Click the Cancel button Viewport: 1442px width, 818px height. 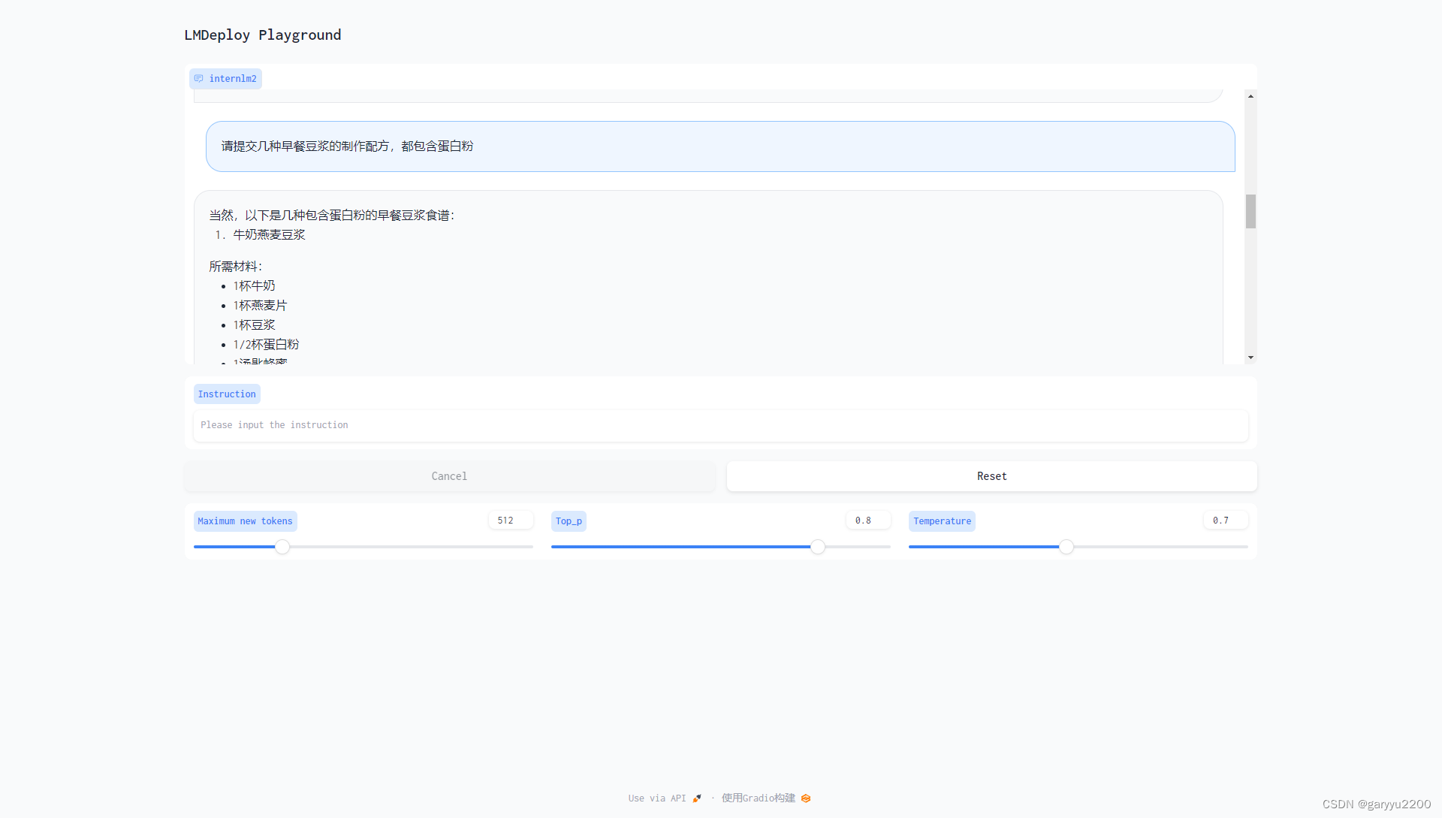(448, 475)
